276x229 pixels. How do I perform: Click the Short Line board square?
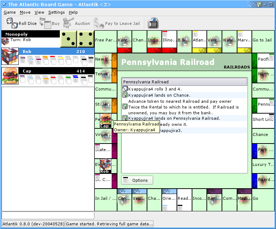click(263, 121)
